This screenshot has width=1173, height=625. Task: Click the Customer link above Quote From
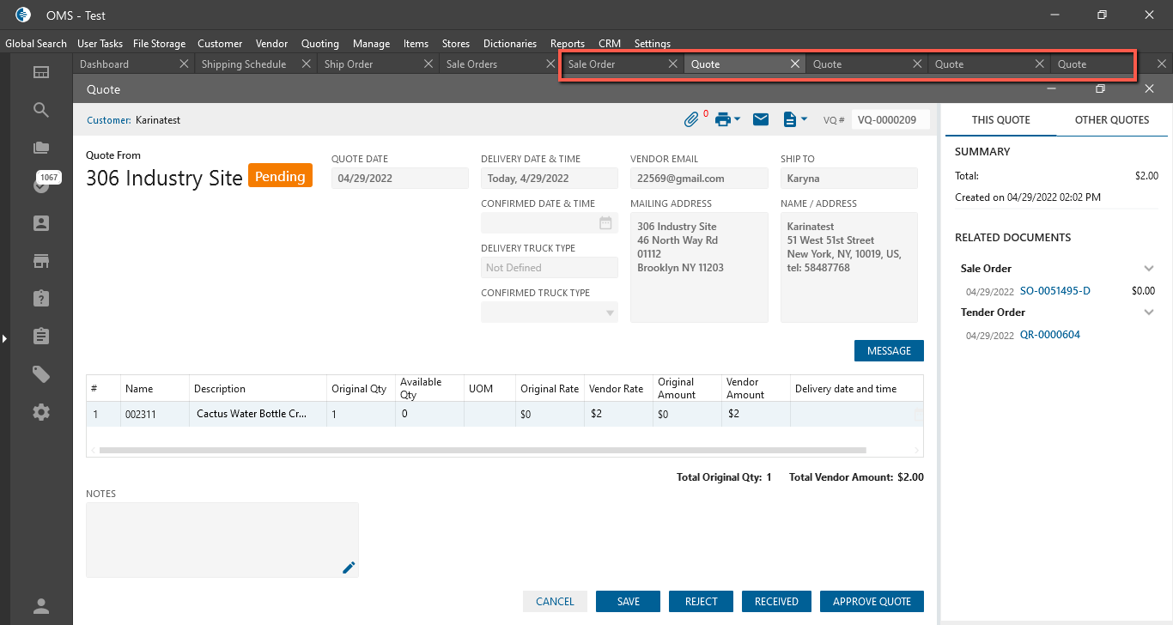point(109,120)
